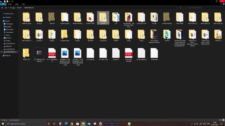Viewport: 225px width, 126px height.
Task: Open the SESSION folder
Action: tap(90, 35)
